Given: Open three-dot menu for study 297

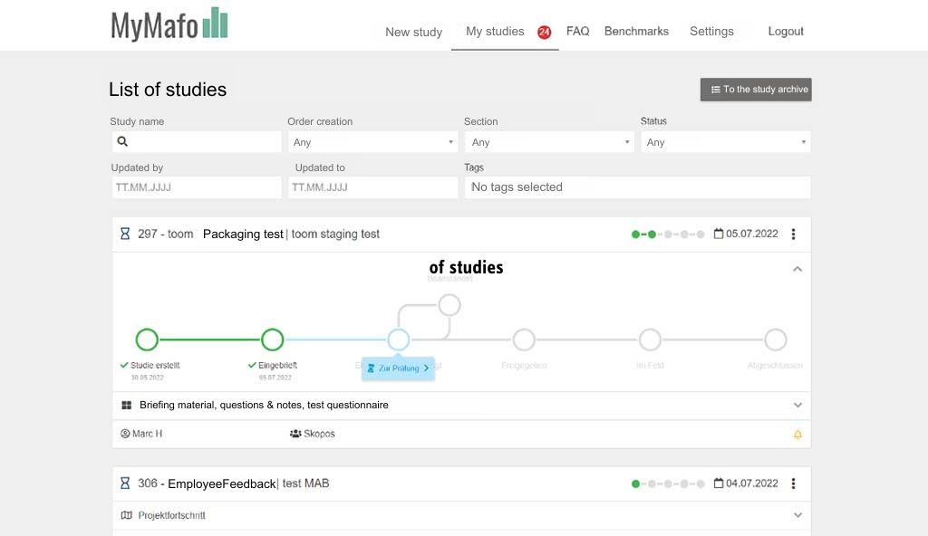Looking at the screenshot, I should point(793,234).
